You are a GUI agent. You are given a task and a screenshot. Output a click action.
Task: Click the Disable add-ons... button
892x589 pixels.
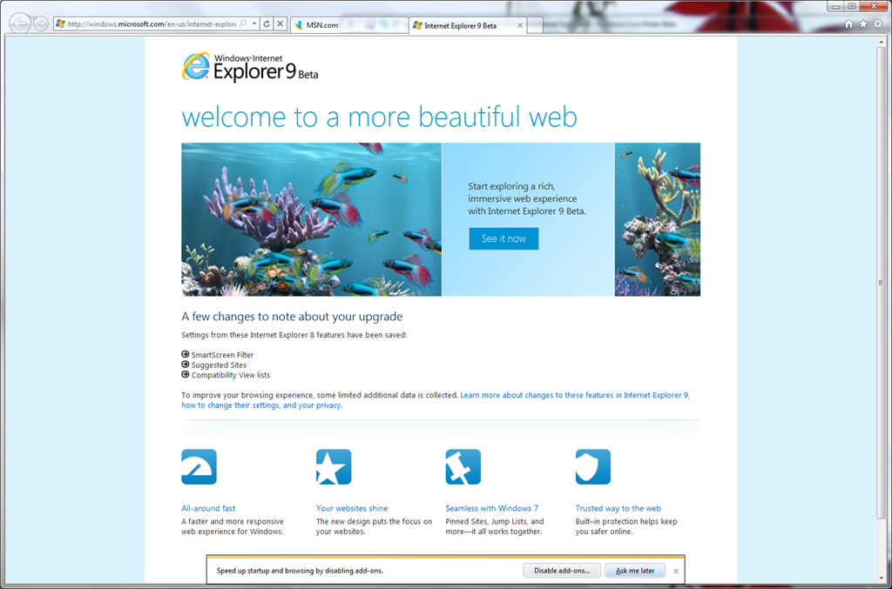[x=562, y=571]
